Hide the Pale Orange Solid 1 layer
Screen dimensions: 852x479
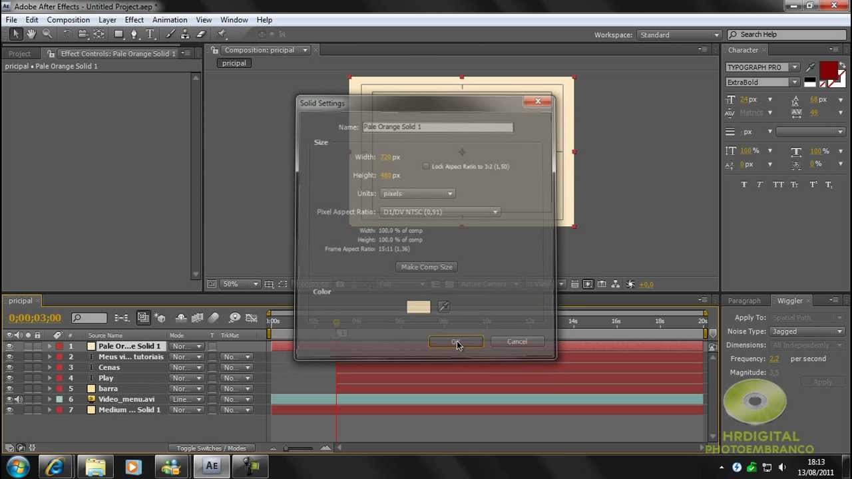[9, 347]
